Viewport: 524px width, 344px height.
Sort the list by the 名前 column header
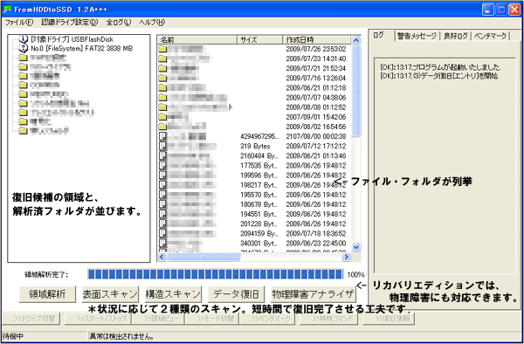(x=197, y=40)
